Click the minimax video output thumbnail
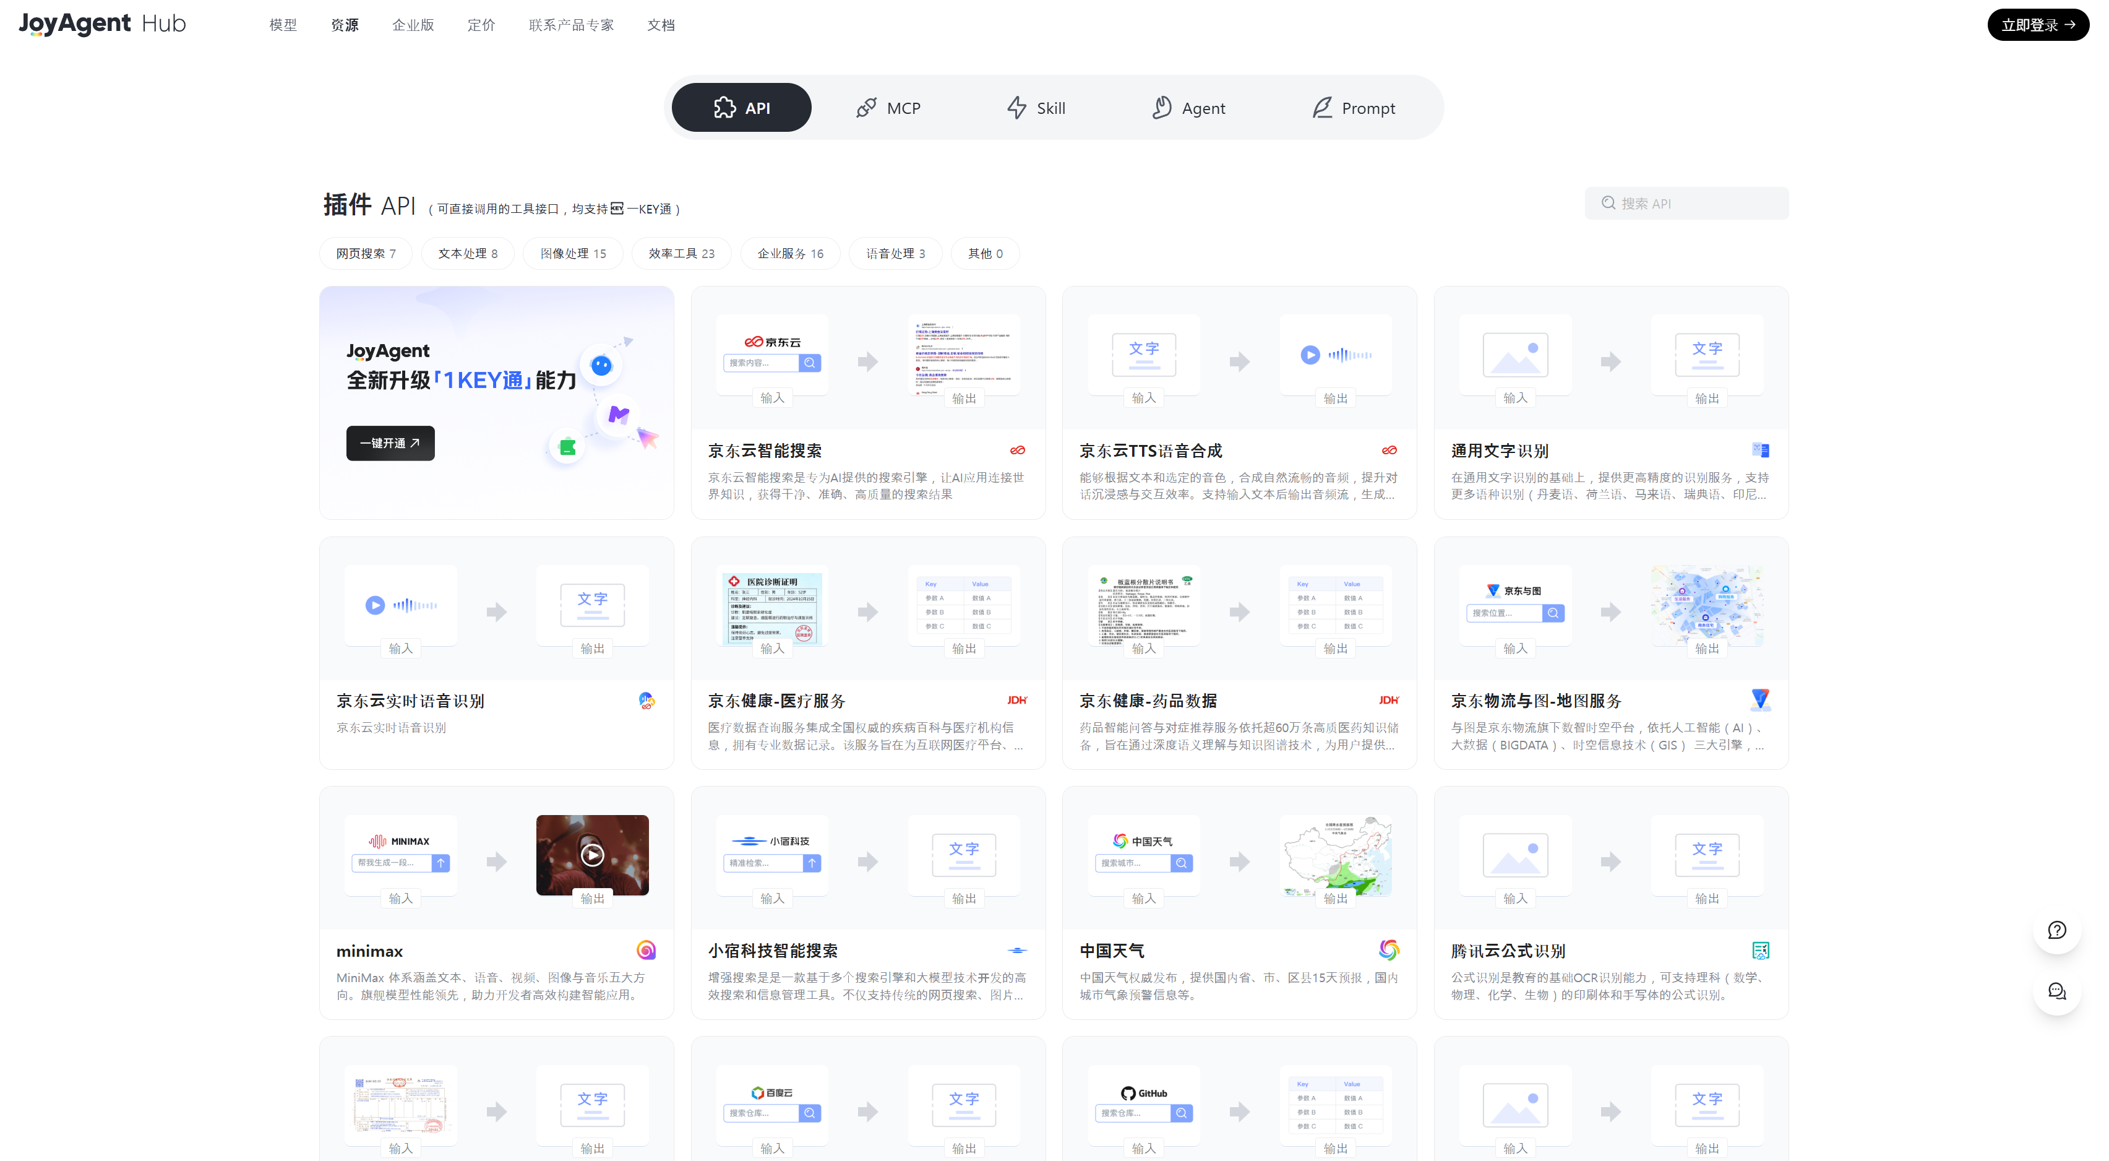The width and height of the screenshot is (2109, 1161). point(592,855)
